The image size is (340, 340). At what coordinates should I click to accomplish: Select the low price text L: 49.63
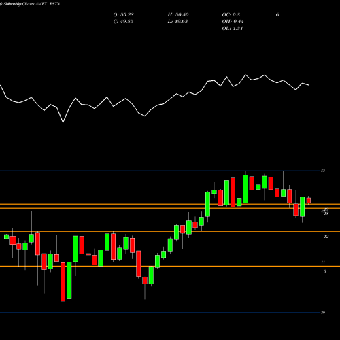[178, 22]
